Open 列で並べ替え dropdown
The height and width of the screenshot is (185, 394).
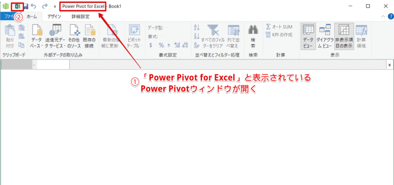click(234, 36)
